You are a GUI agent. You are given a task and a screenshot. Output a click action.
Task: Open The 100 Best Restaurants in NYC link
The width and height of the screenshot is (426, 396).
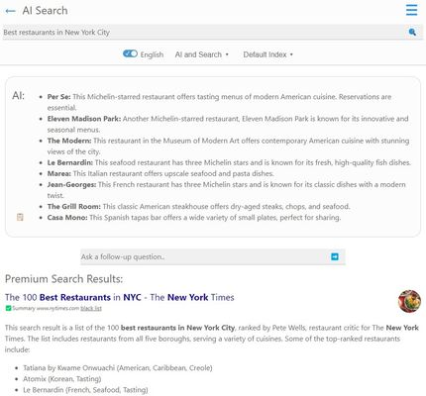point(120,297)
